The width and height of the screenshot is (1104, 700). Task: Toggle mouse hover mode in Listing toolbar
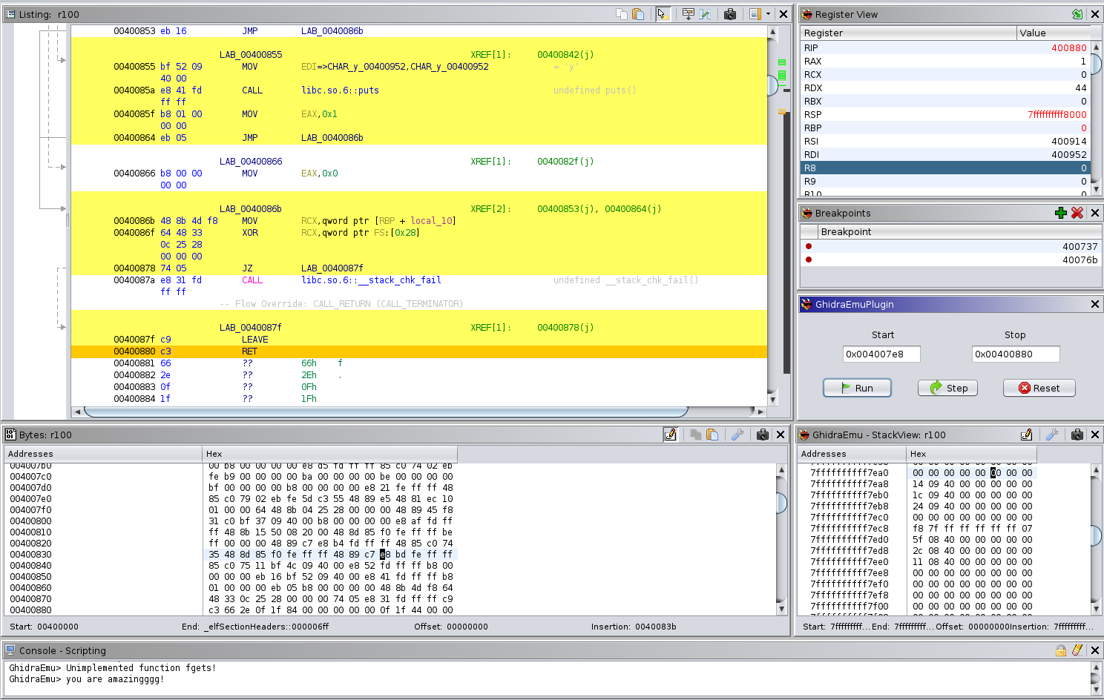pos(663,14)
